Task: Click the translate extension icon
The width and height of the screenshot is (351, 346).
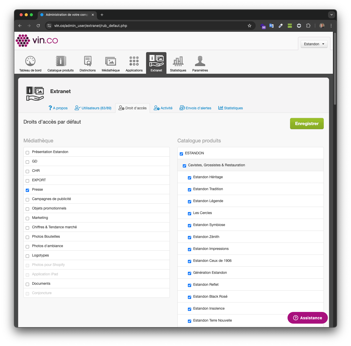Action: [271, 26]
